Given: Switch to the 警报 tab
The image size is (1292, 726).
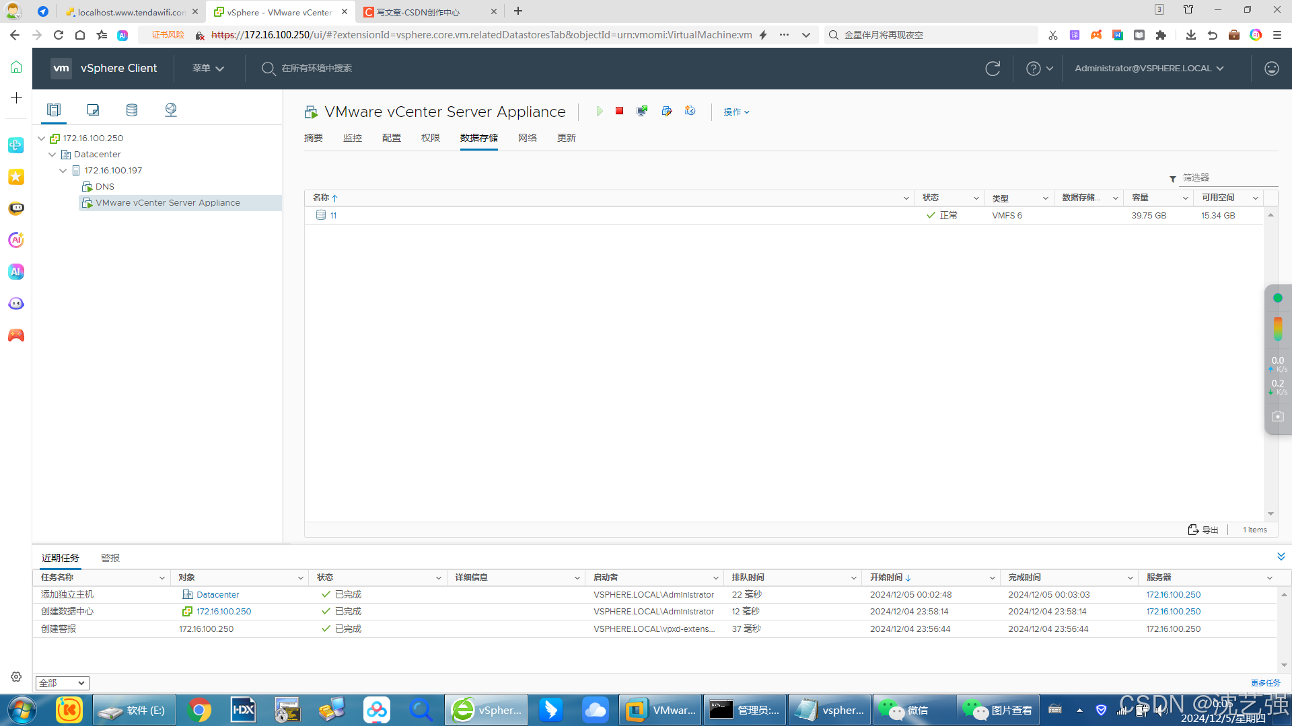Looking at the screenshot, I should click(110, 558).
